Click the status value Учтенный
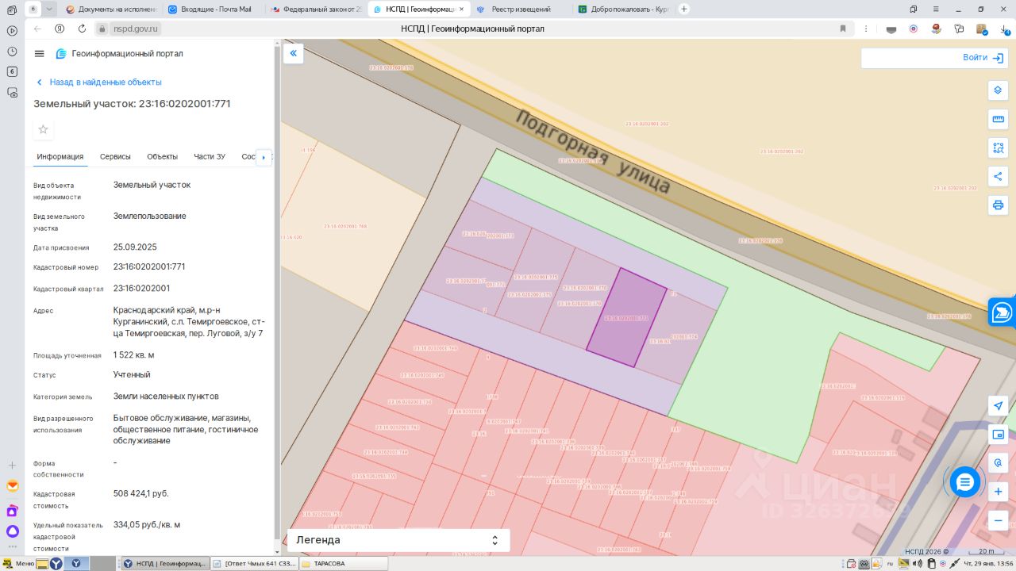This screenshot has width=1016, height=571. 132,374
